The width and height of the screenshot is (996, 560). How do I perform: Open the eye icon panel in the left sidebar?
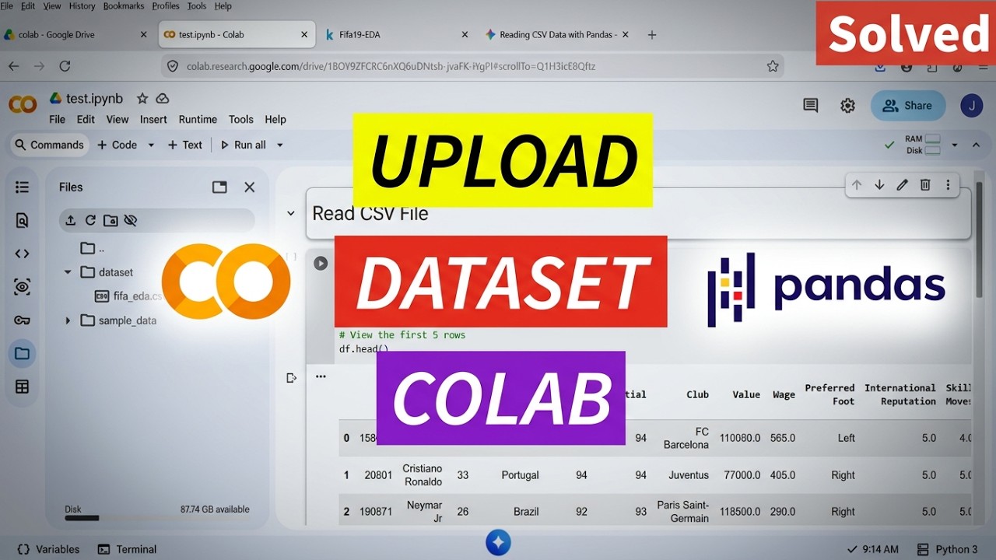[x=22, y=287]
